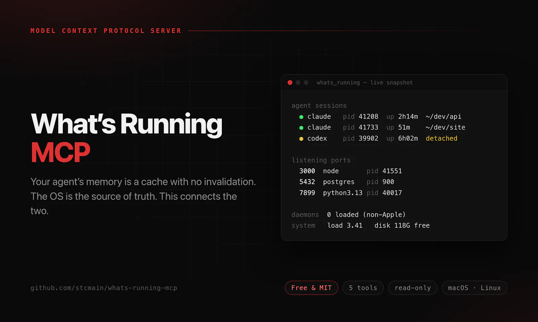Image resolution: width=538 pixels, height=322 pixels.
Task: Click the whats_running — live snapshot title
Action: click(x=364, y=82)
